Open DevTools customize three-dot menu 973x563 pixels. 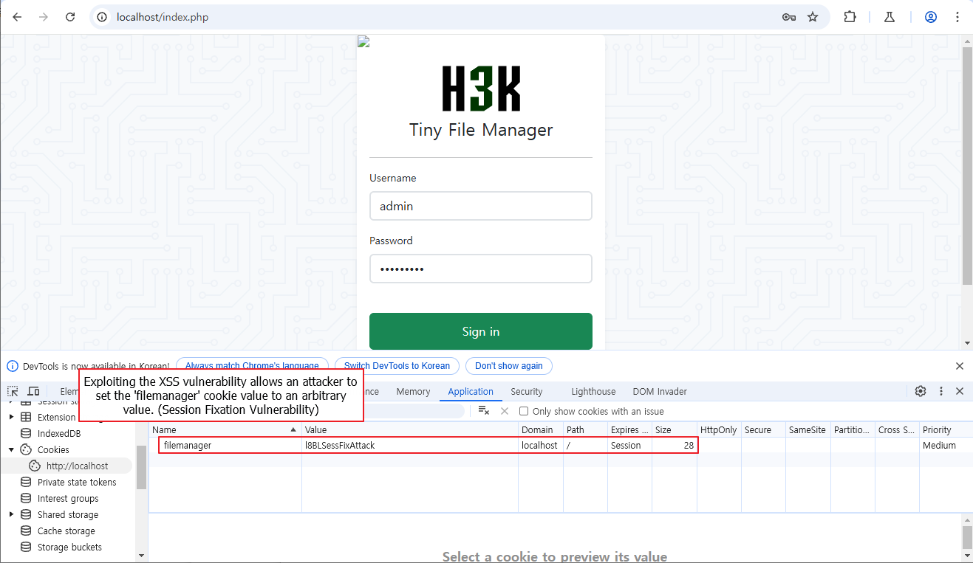941,391
